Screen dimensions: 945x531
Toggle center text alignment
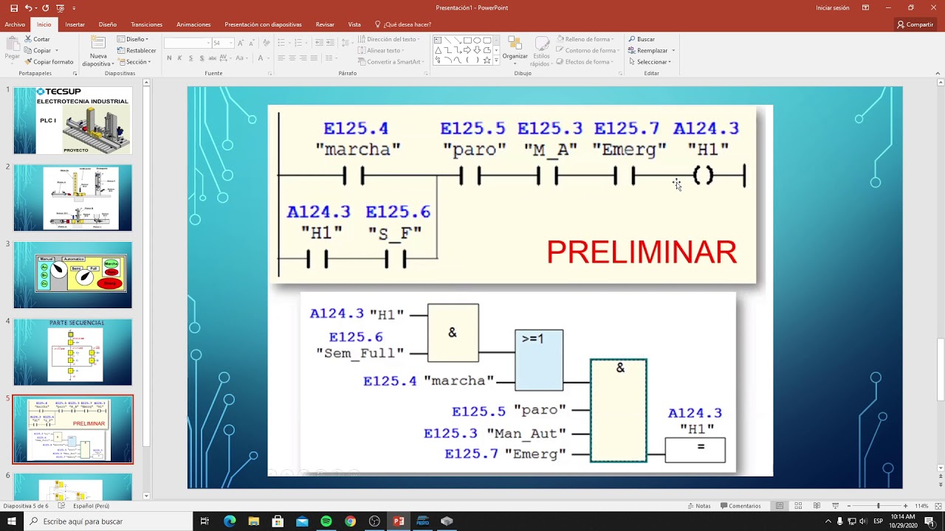tap(292, 58)
